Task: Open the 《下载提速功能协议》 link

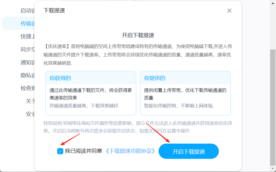Action: click(130, 151)
